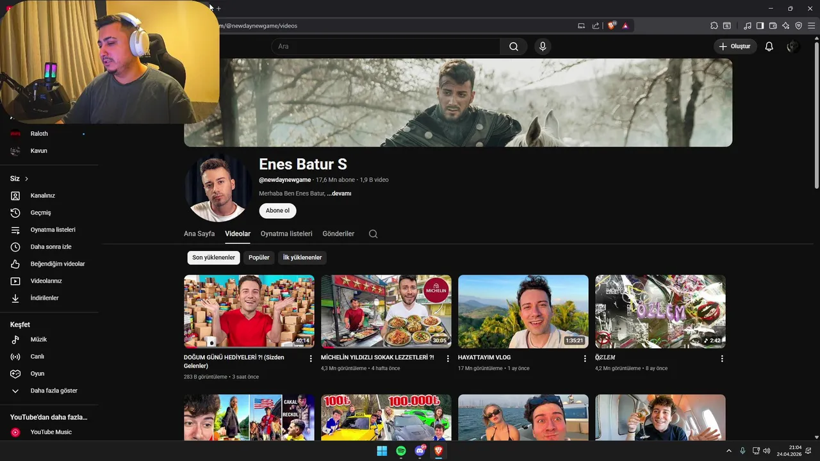Open YouTube notifications bell
Viewport: 820px width, 461px height.
coord(769,47)
